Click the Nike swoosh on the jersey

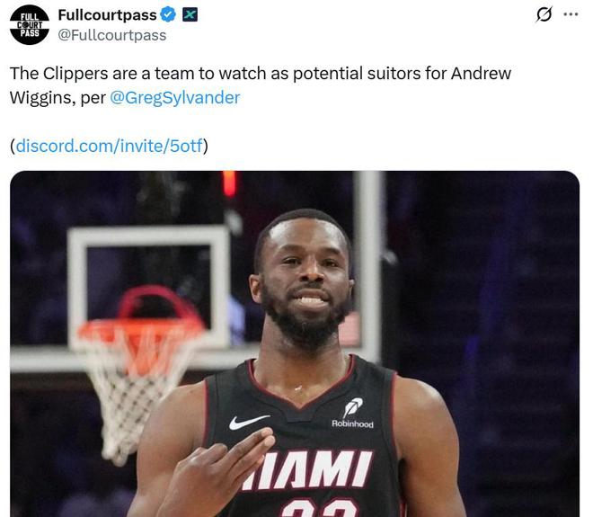click(249, 422)
